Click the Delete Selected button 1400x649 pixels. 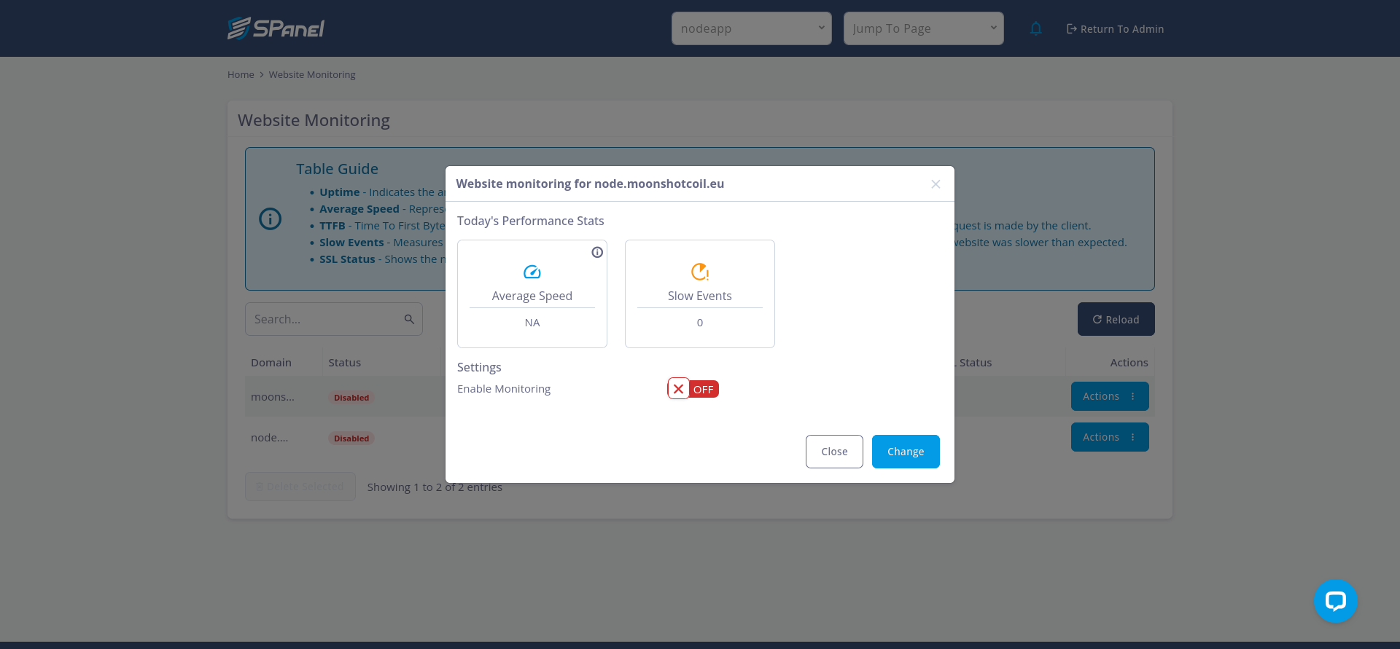point(300,487)
